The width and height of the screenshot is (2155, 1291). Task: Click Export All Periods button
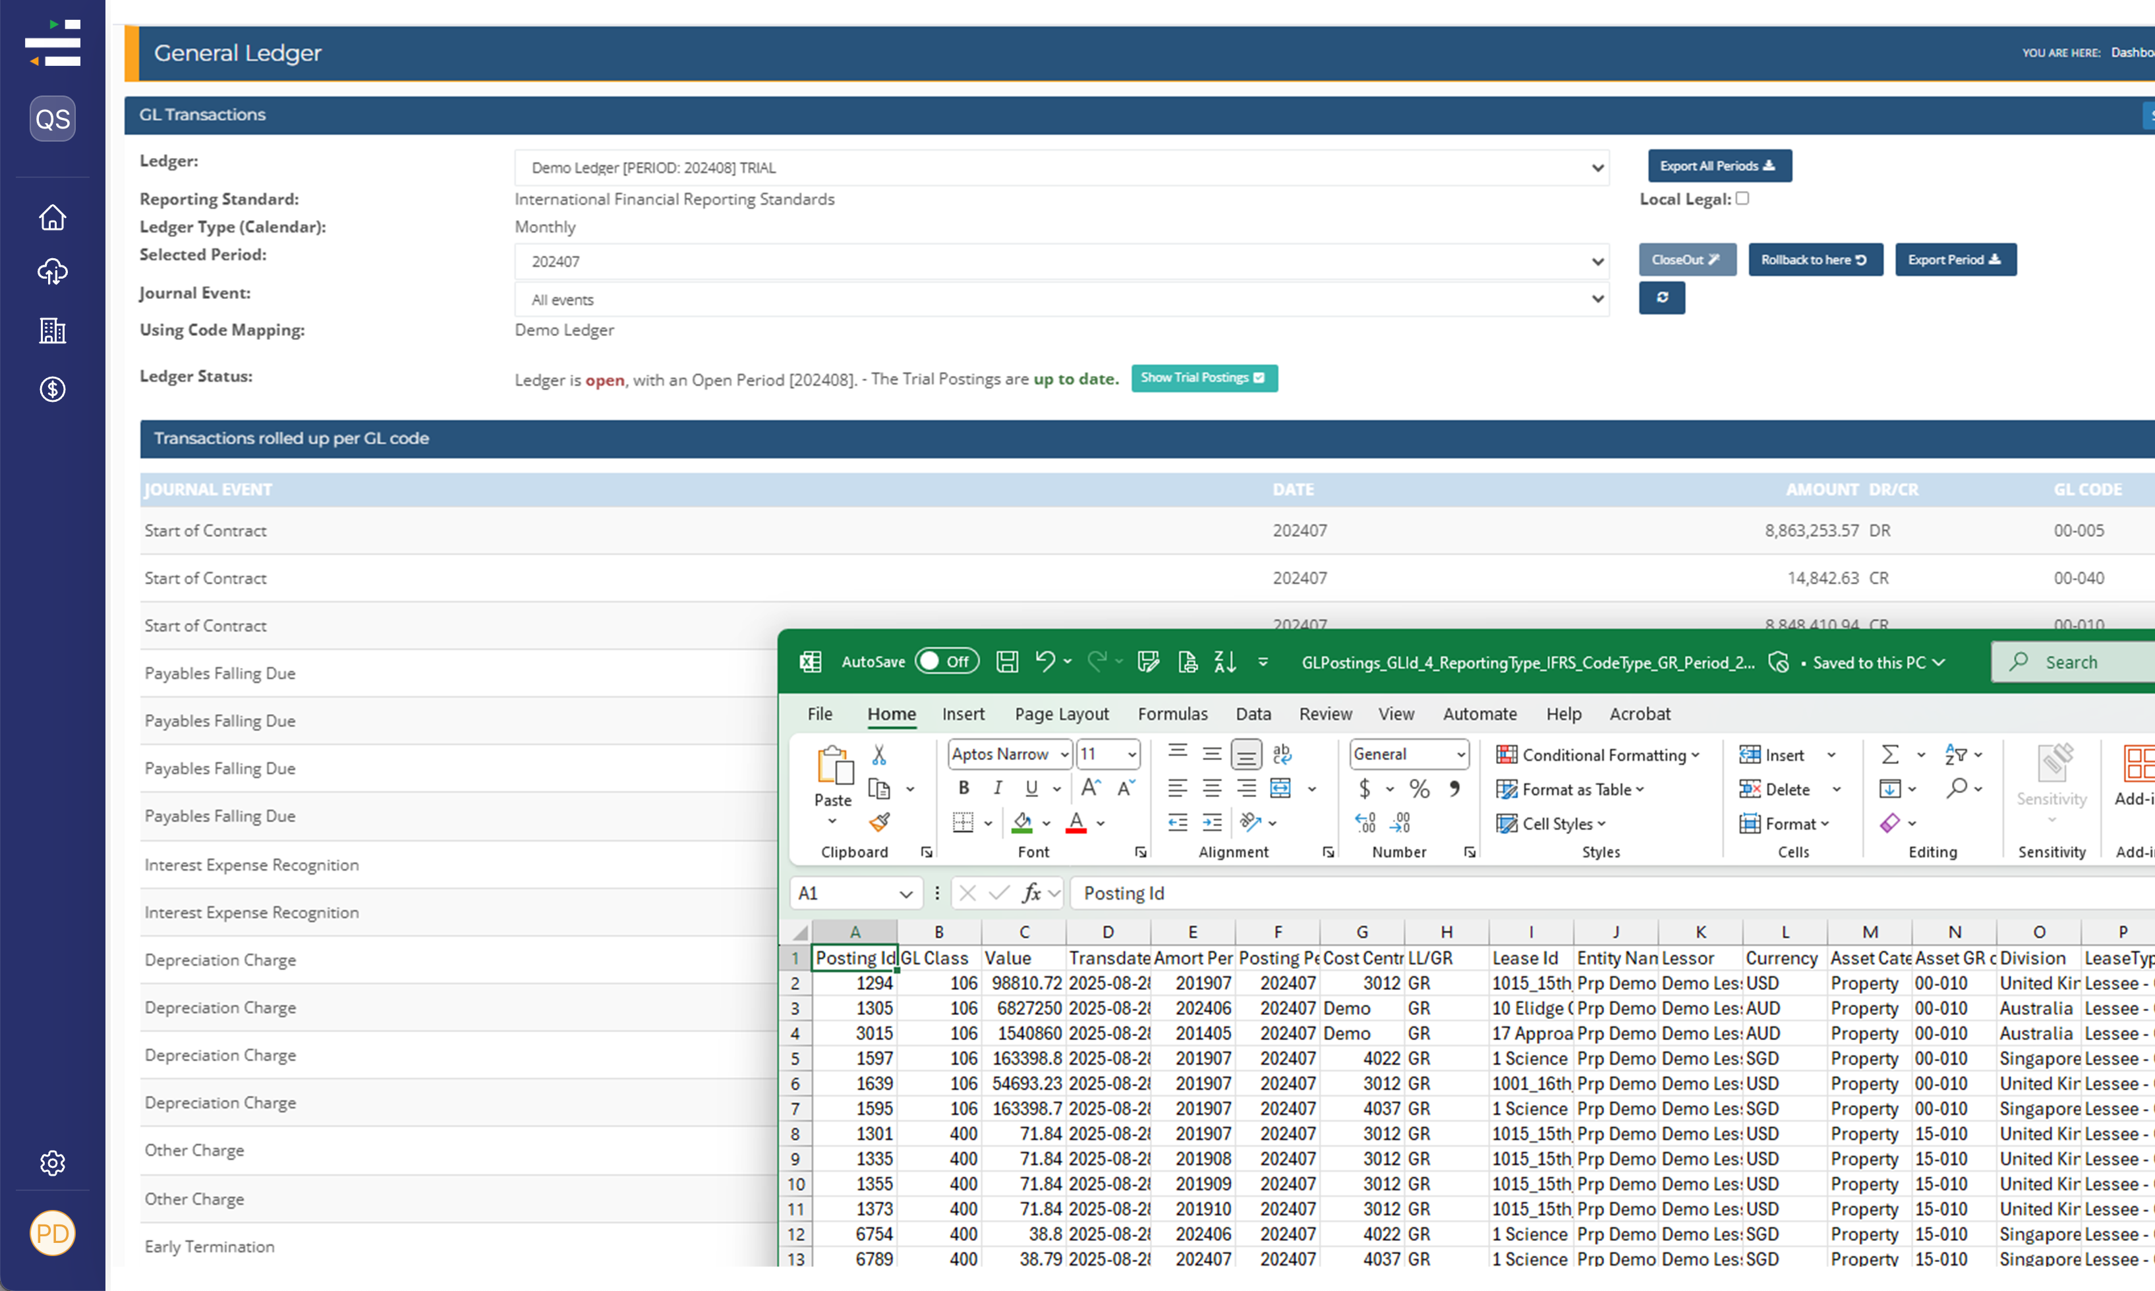click(1719, 166)
